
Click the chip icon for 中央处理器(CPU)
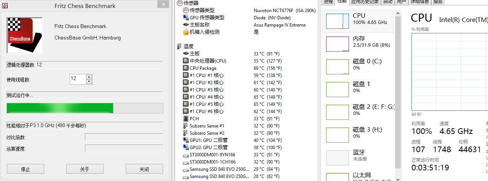coord(186,61)
